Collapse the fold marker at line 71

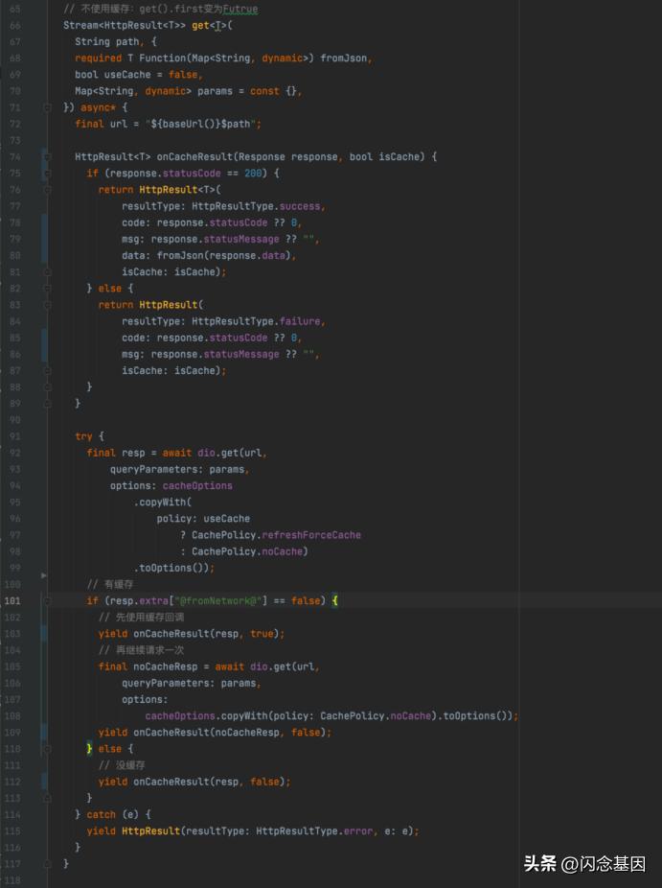(48, 107)
